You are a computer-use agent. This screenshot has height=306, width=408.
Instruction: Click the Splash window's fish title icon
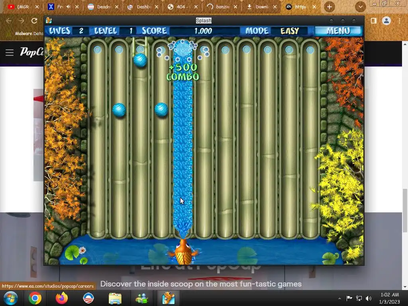(49, 21)
